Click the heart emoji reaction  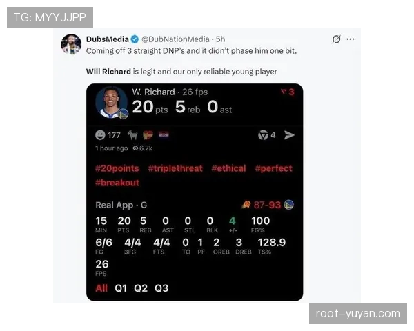pos(148,135)
